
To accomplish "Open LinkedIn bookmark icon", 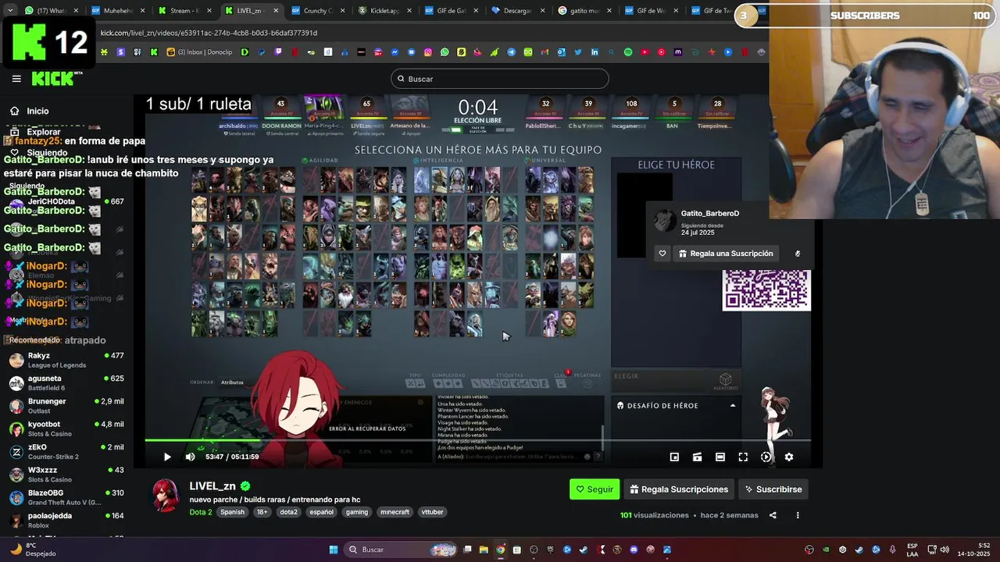I will (595, 52).
